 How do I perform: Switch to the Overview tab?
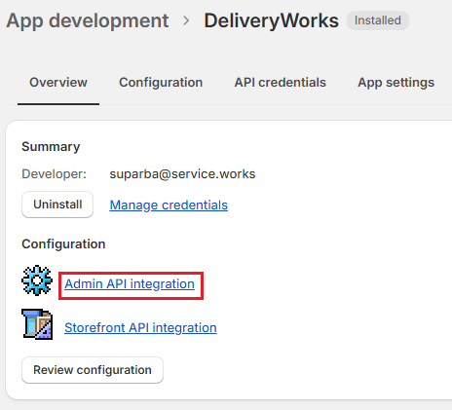click(58, 83)
